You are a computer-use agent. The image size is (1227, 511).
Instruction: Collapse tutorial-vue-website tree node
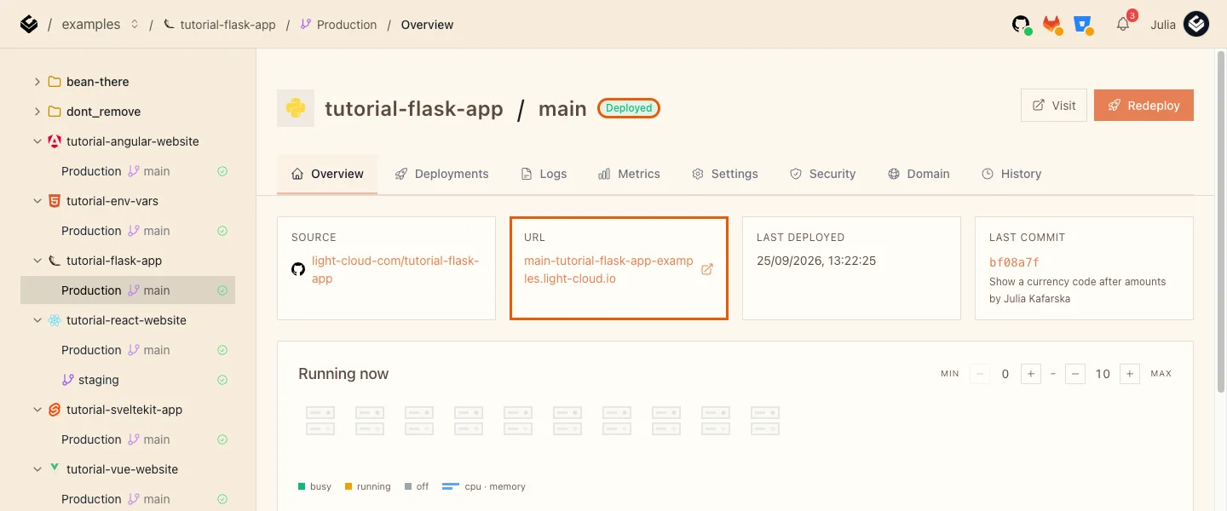click(37, 469)
